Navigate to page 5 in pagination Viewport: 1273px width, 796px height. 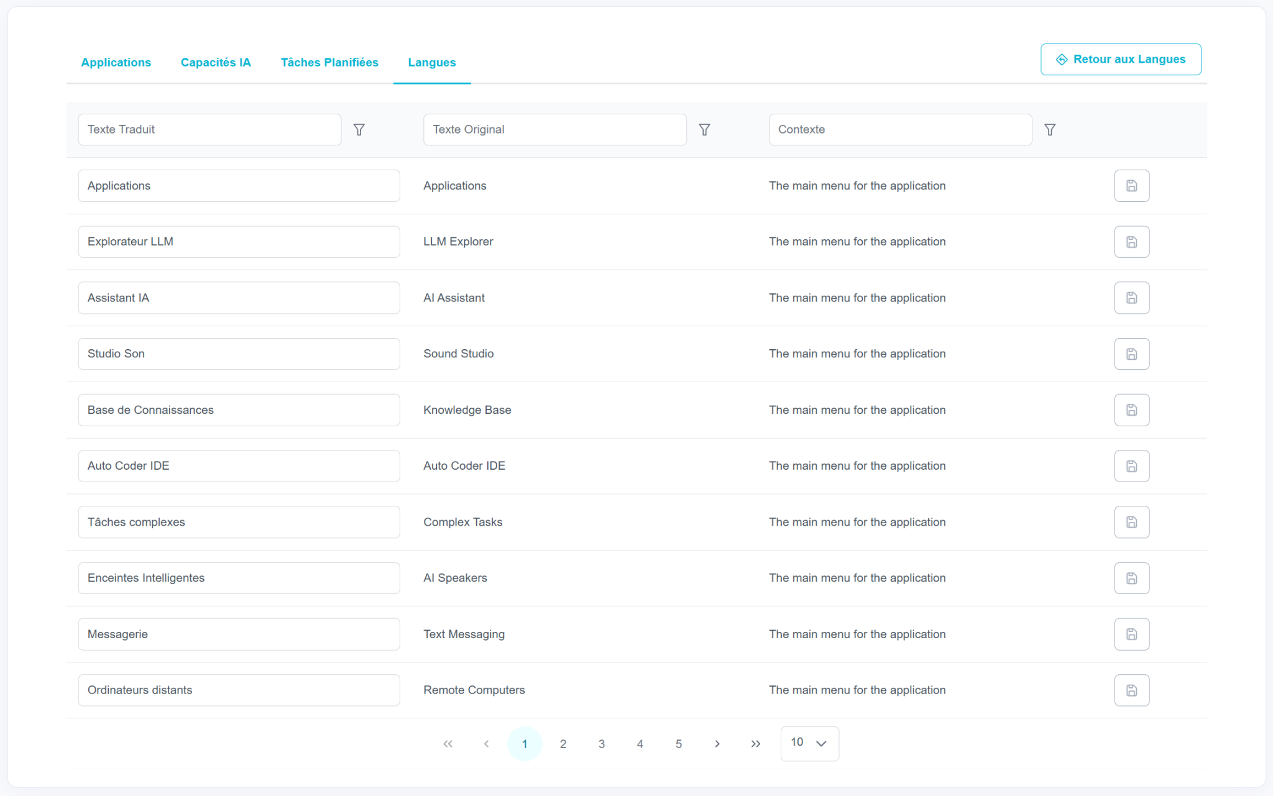679,744
